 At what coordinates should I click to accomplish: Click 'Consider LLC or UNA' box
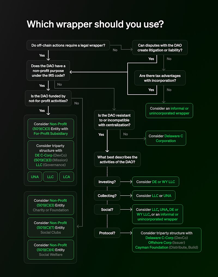(154, 196)
